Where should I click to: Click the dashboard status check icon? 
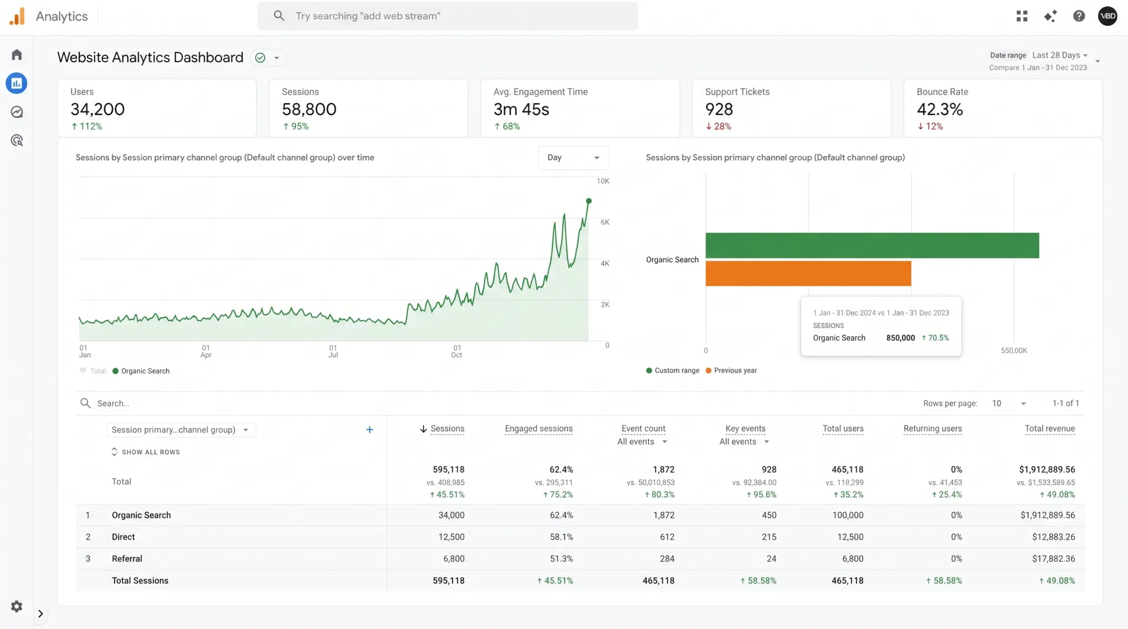click(x=260, y=58)
